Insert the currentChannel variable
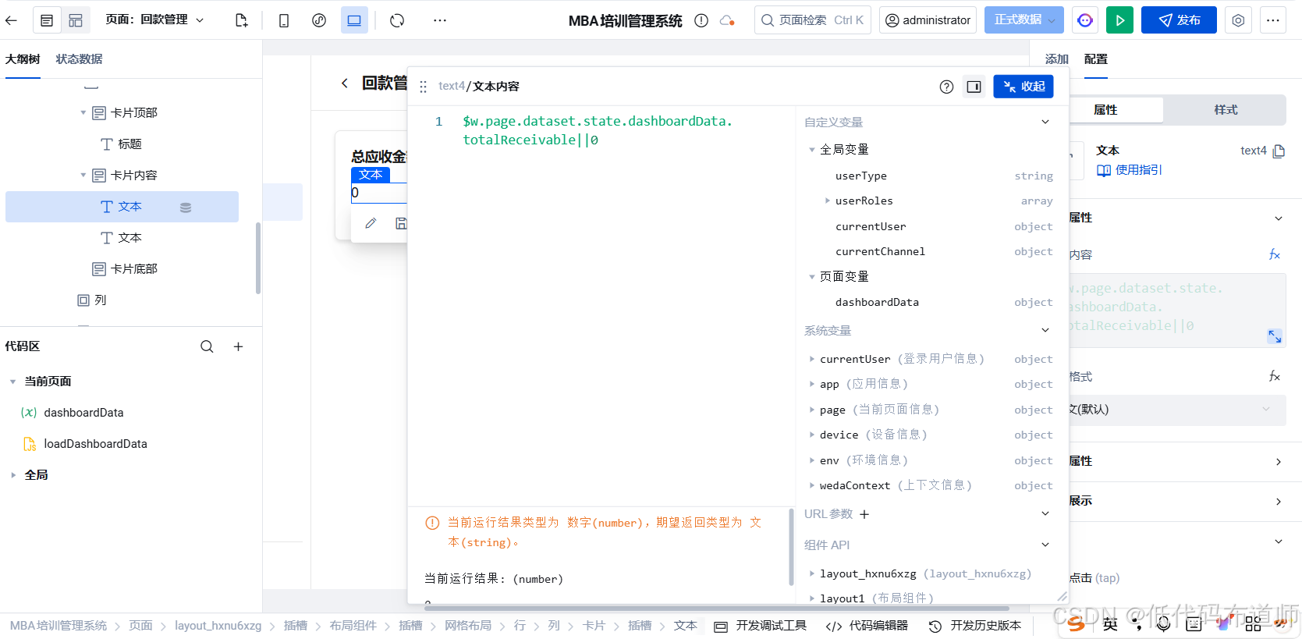 click(x=880, y=251)
